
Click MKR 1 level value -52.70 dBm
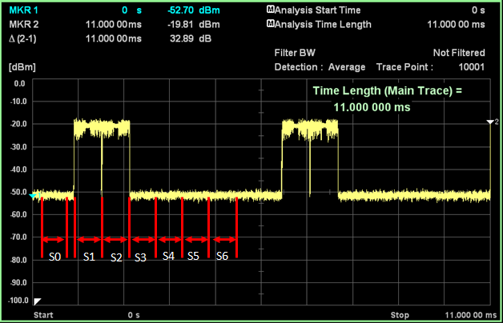click(194, 10)
